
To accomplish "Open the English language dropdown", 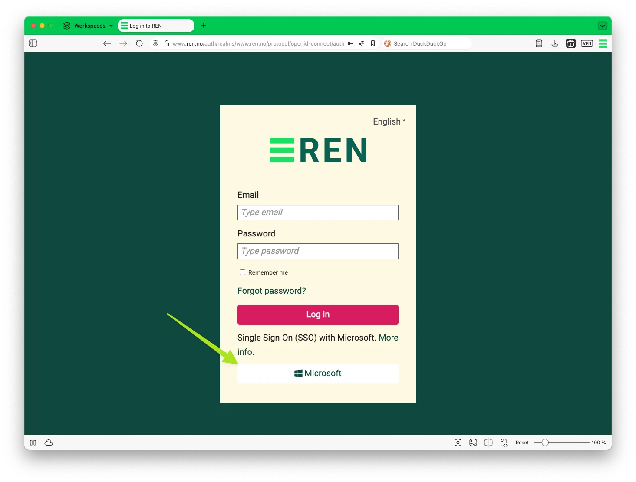I will tap(389, 121).
